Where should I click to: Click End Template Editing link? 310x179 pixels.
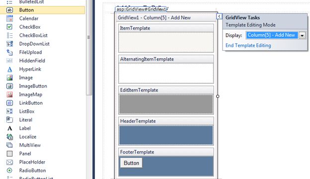[x=248, y=45]
